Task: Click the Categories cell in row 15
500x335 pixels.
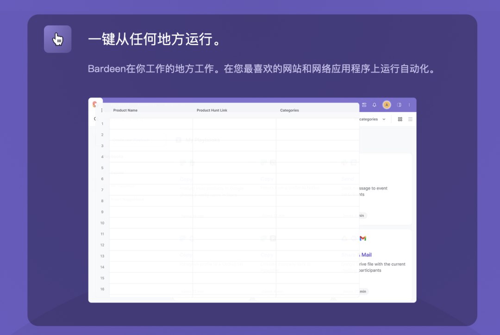Action: [x=318, y=278]
